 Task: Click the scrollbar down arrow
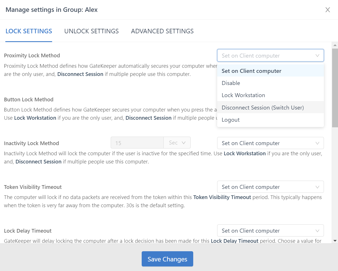(335, 241)
